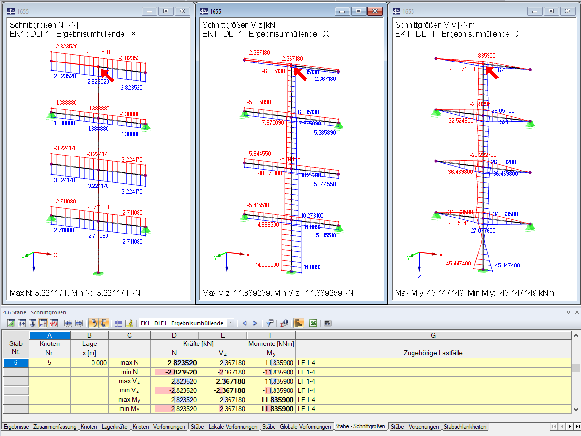Click the Lage cell 0.000
The image size is (581, 436).
[90, 362]
